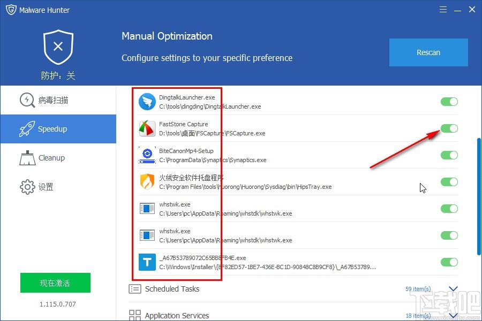
Task: Click the Malware Hunter shield logo
Action: (x=11, y=9)
